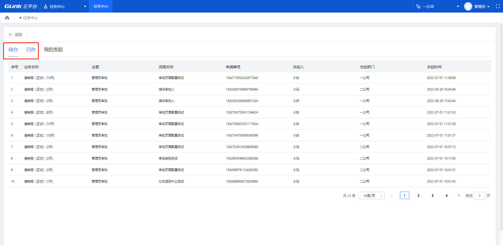Click previous page arrow in pagination

(x=392, y=196)
